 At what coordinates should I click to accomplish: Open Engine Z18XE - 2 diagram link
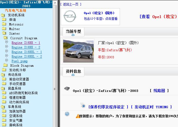pyautogui.click(x=26, y=47)
